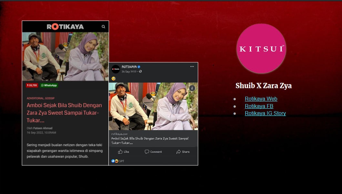This screenshot has height=194, width=342.
Task: Click the red 33,755 view count badge
Action: click(32, 85)
